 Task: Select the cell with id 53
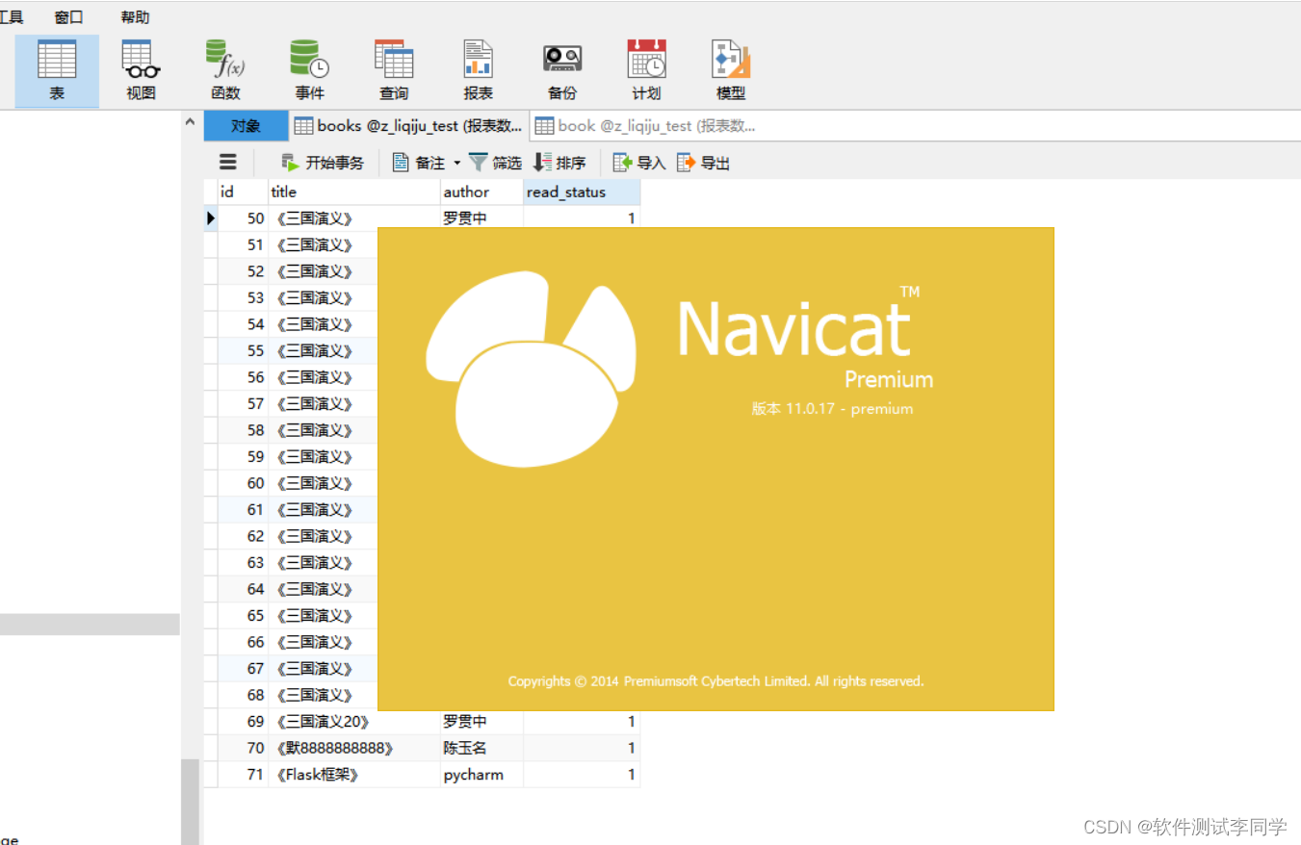click(243, 297)
